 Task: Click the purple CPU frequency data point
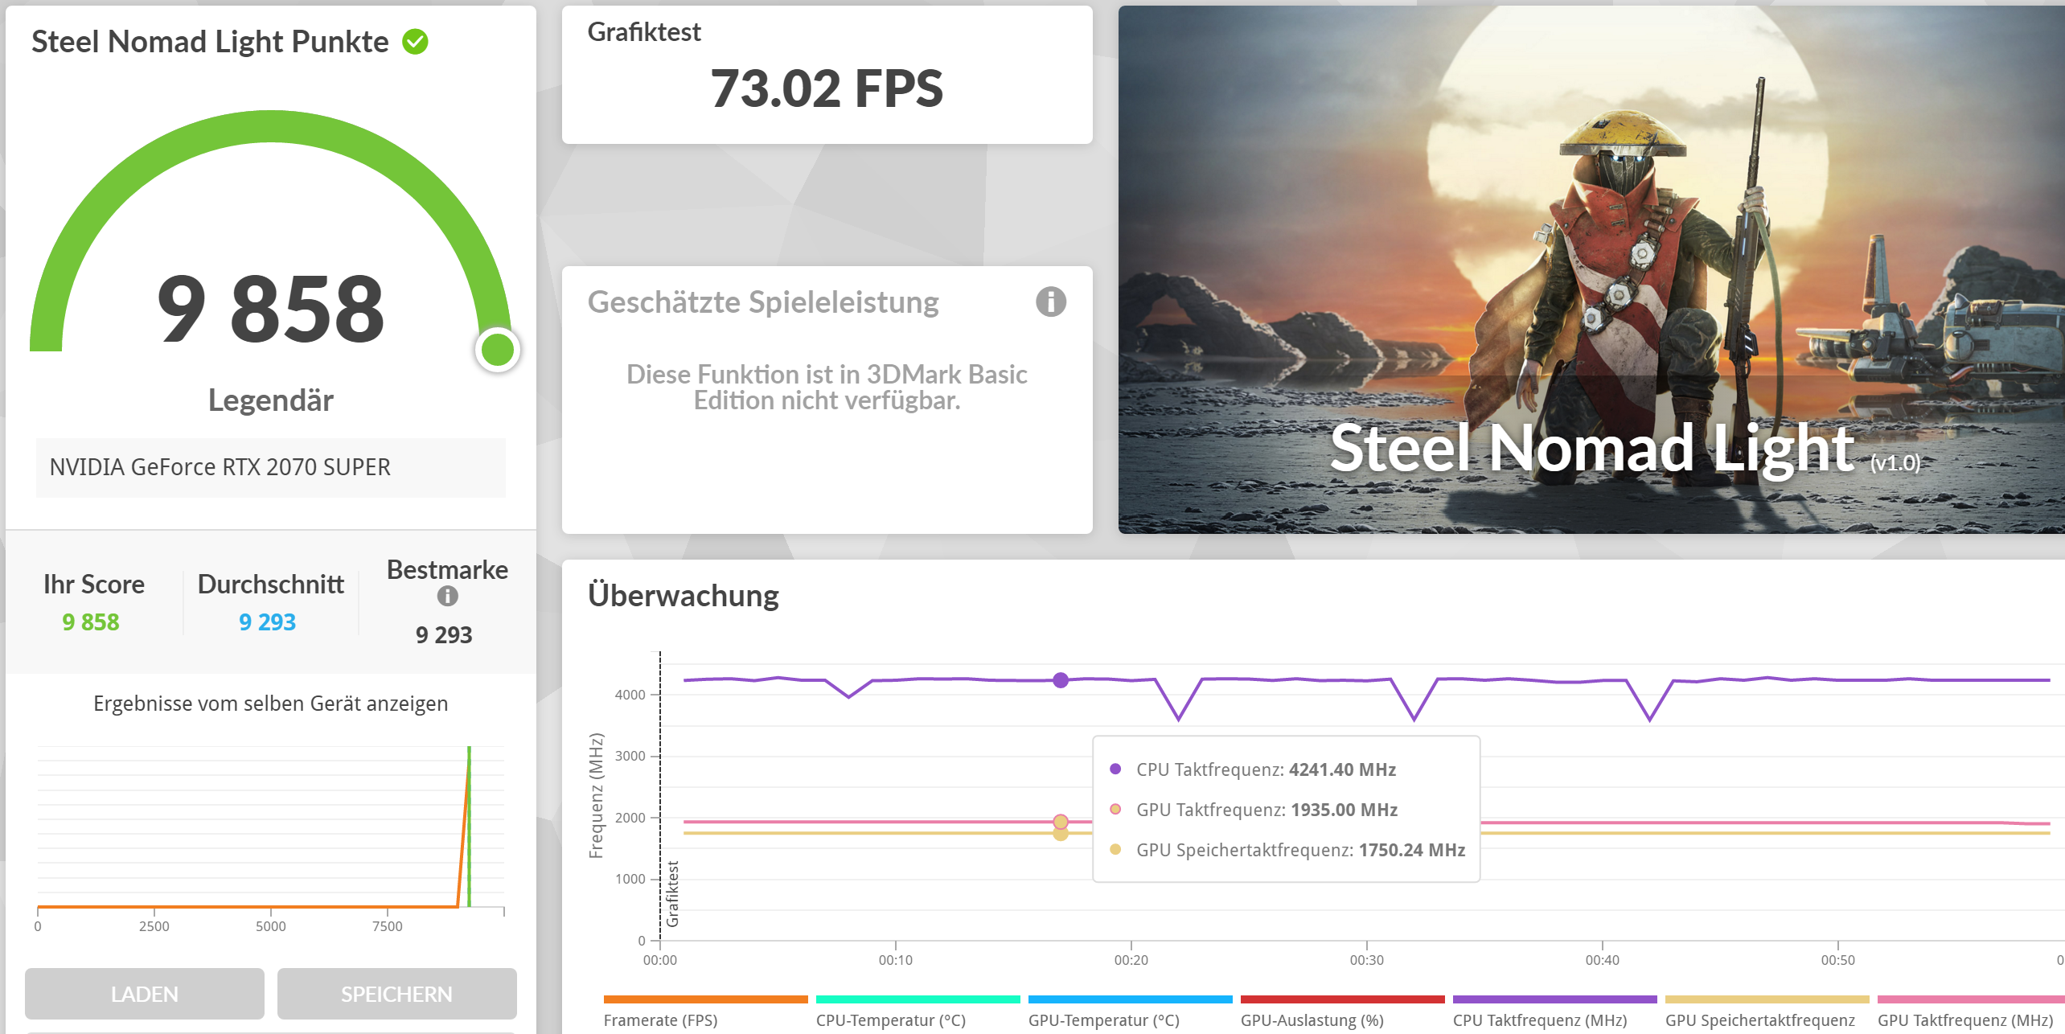pos(1061,680)
